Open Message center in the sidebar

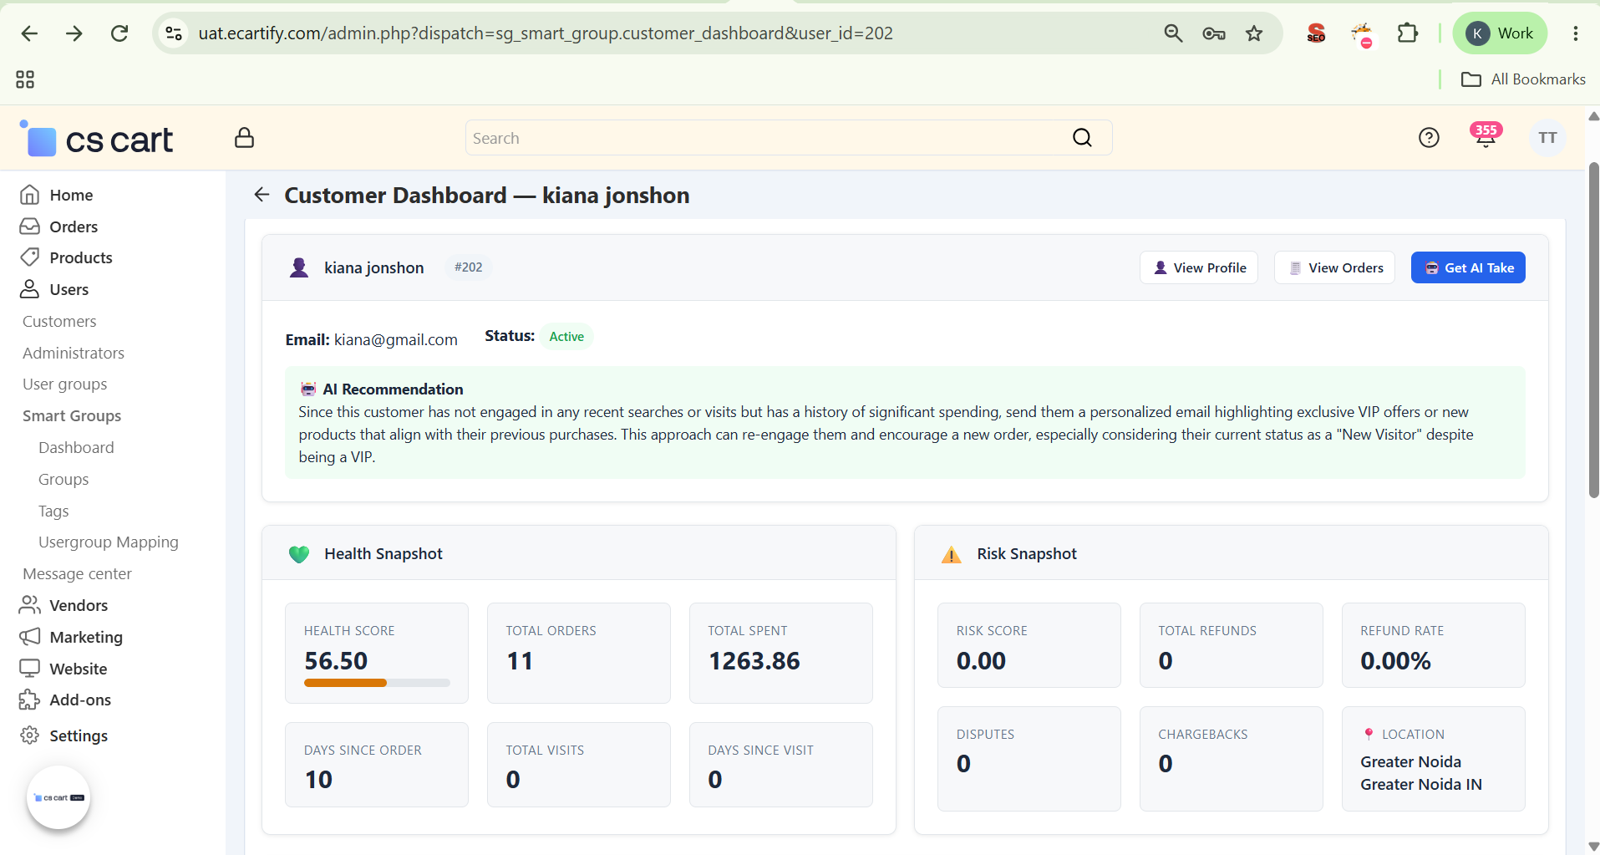point(77,574)
